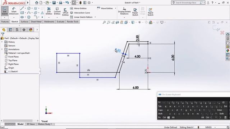Open Trim Entities dropdown arrow
230x129 pixels.
click(49, 17)
